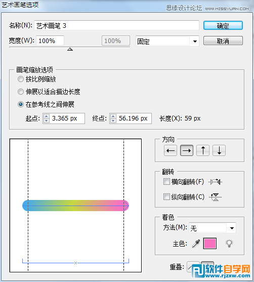254x282 pixels.
Task: Select the 按比例缩放 radio option
Action: (x=21, y=79)
